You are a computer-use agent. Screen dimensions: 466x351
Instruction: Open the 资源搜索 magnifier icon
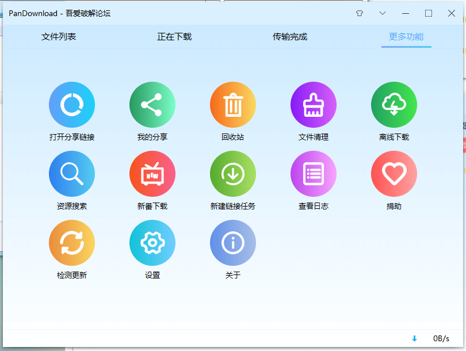pos(72,174)
